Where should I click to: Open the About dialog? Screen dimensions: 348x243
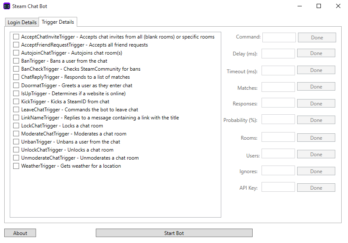coord(20,233)
